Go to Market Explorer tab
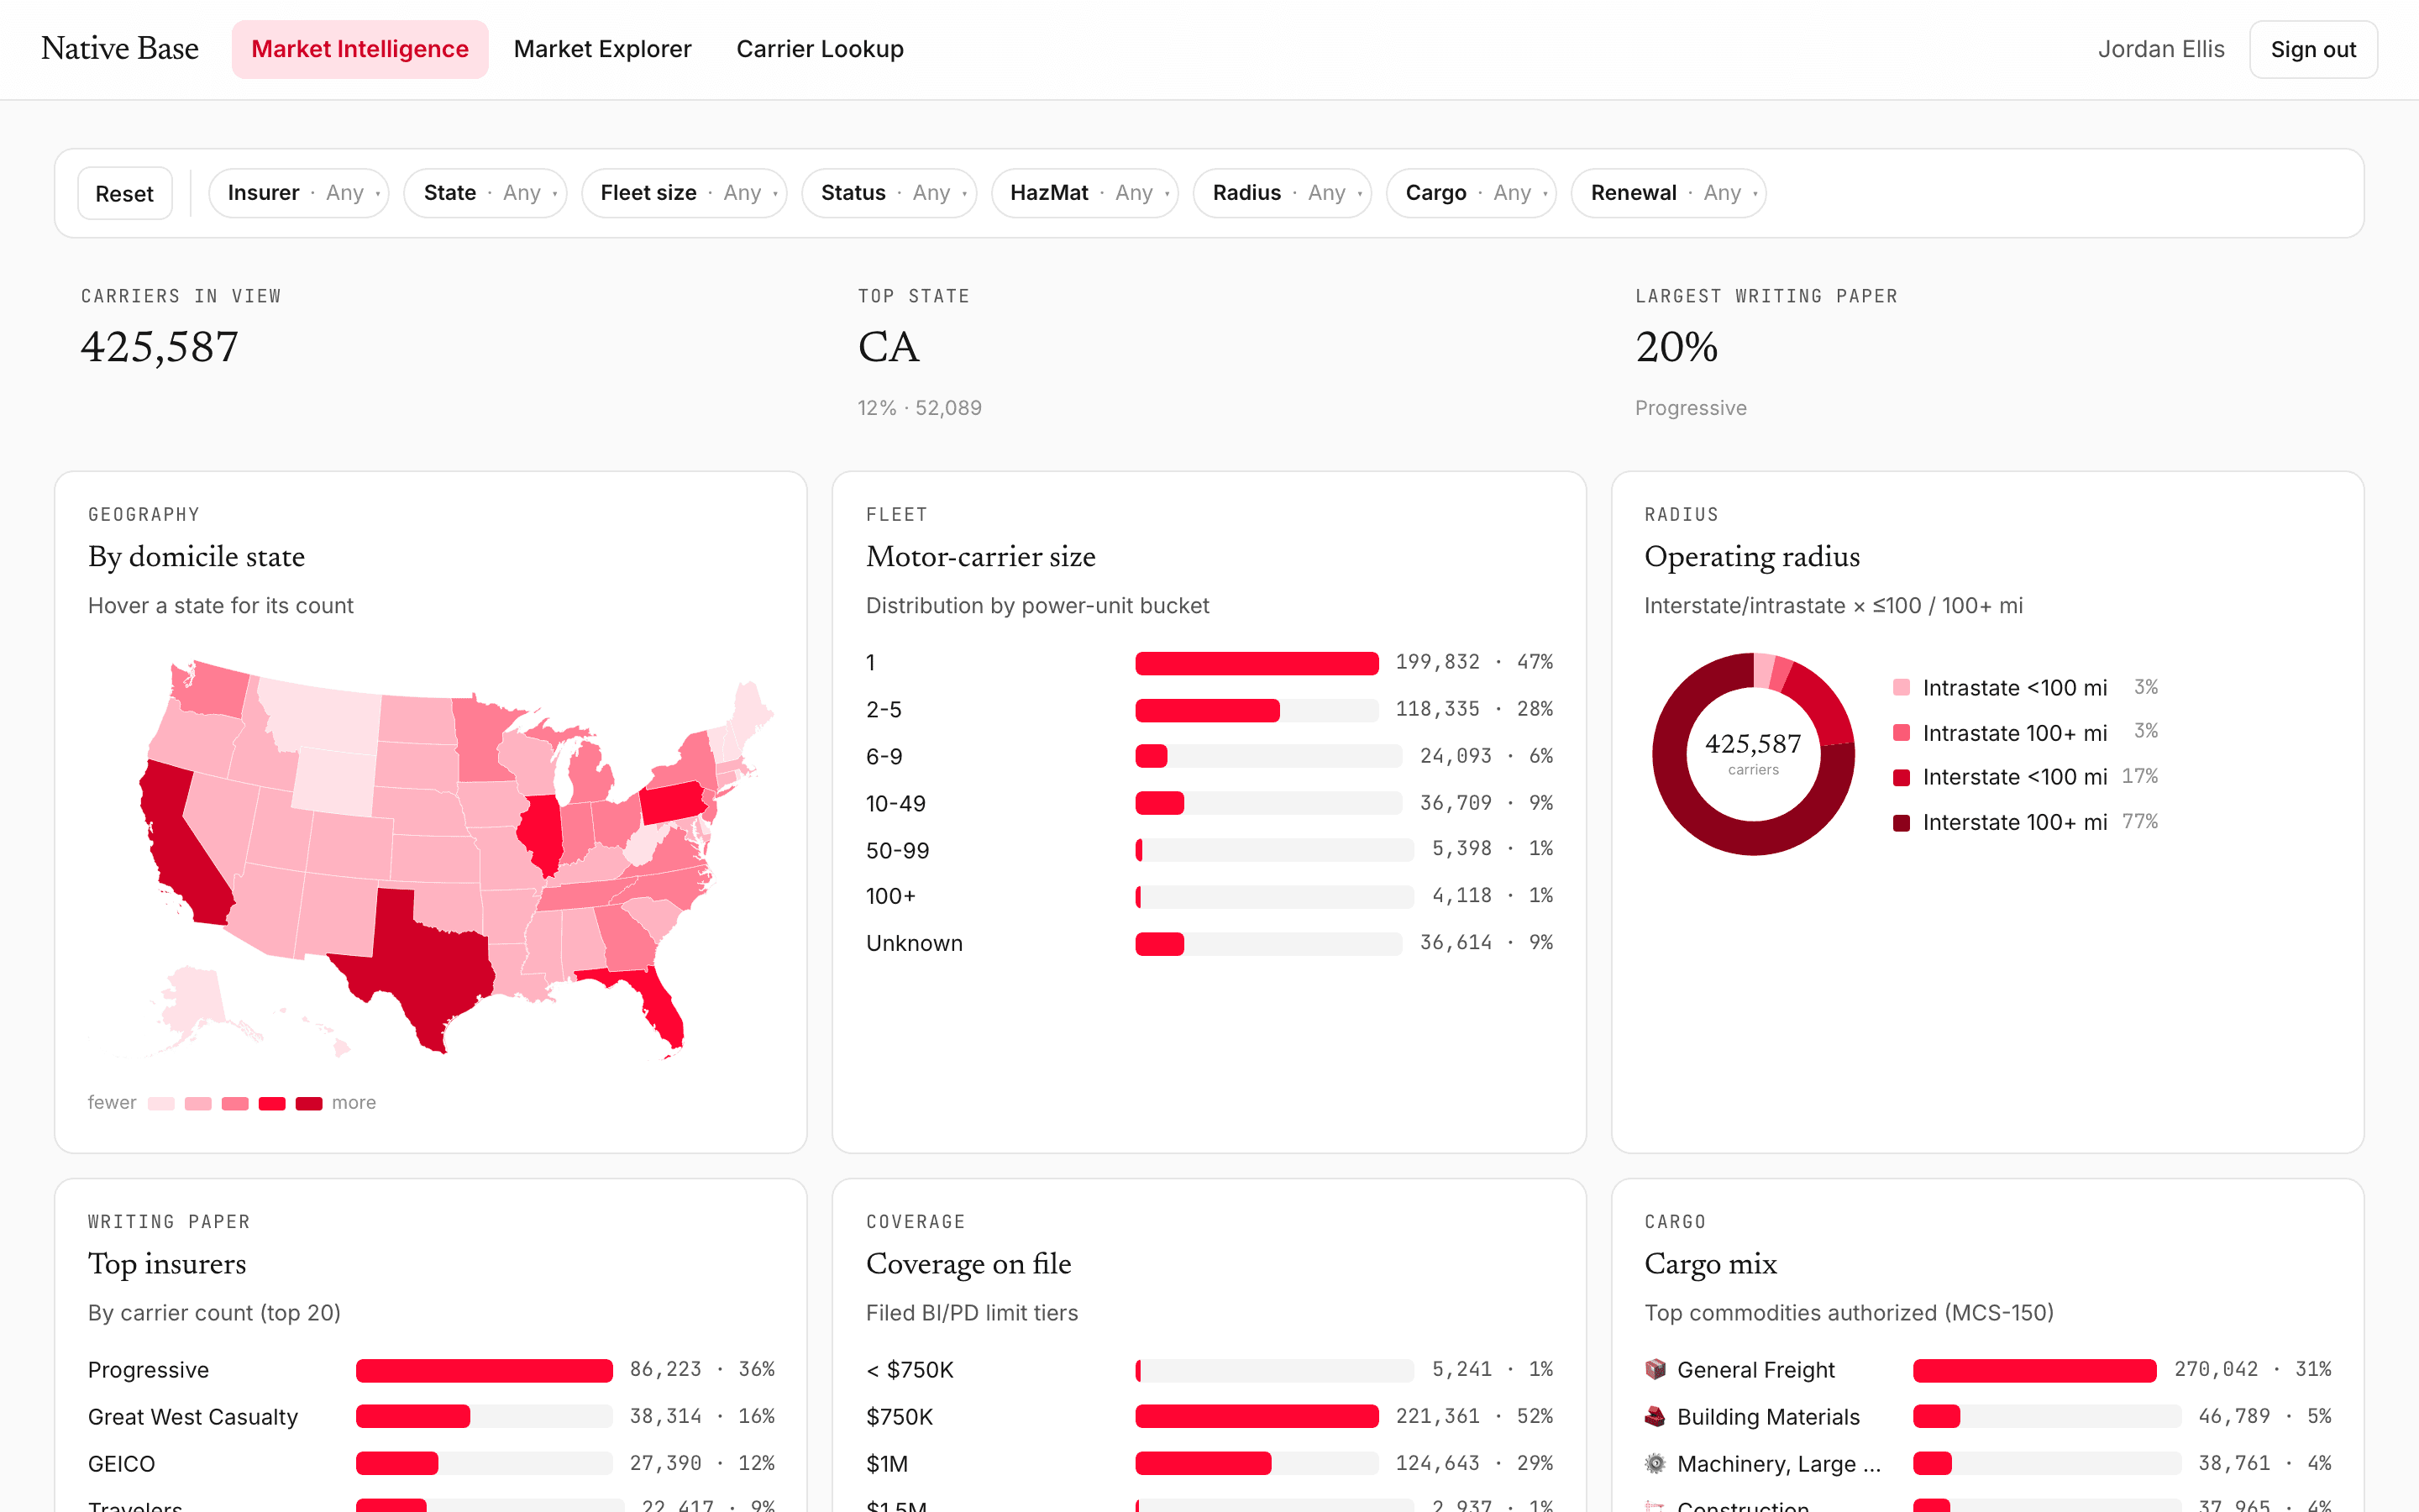Image resolution: width=2419 pixels, height=1512 pixels. 603,49
